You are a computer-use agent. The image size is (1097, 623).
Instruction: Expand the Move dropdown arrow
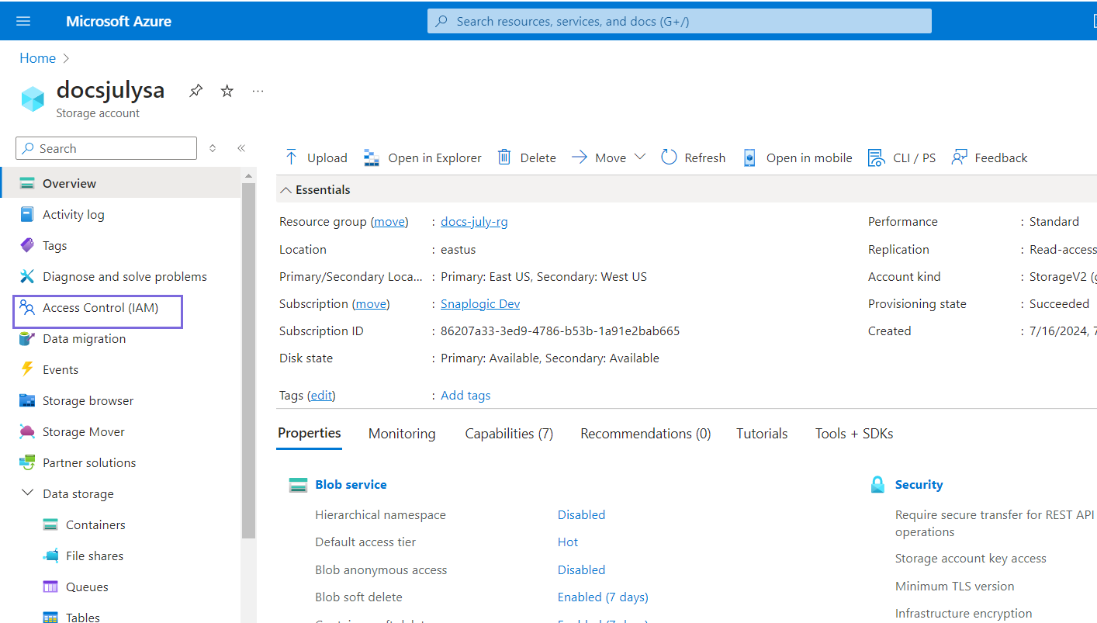click(640, 157)
